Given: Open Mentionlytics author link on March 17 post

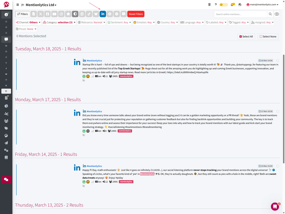Looking at the screenshot, I should tap(94, 111).
